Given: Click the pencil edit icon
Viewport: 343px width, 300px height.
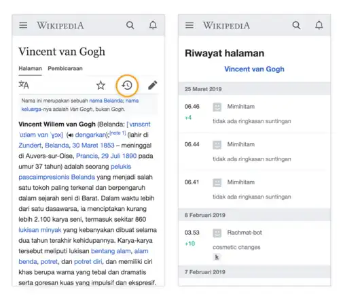Looking at the screenshot, I should click(153, 85).
